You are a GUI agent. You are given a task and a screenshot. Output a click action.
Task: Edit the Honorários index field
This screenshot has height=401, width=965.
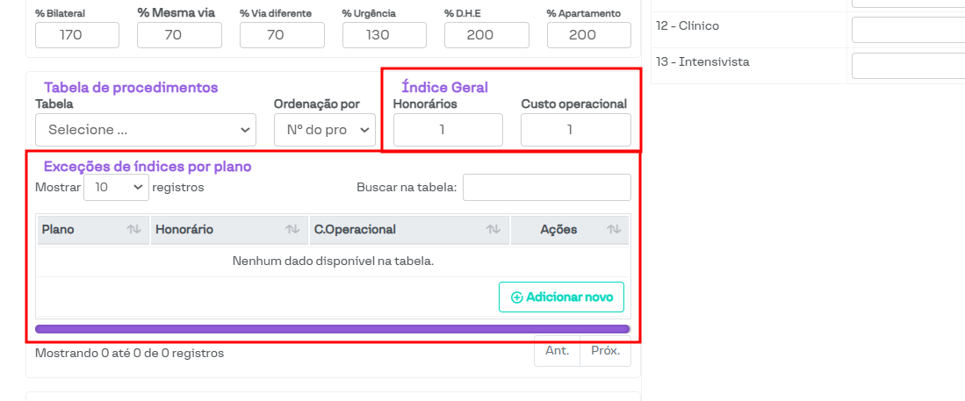[x=448, y=130]
